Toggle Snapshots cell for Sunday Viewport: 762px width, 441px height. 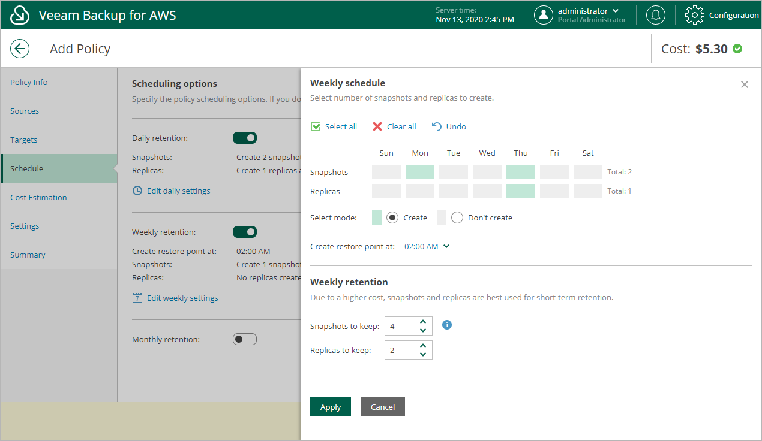[x=386, y=172]
